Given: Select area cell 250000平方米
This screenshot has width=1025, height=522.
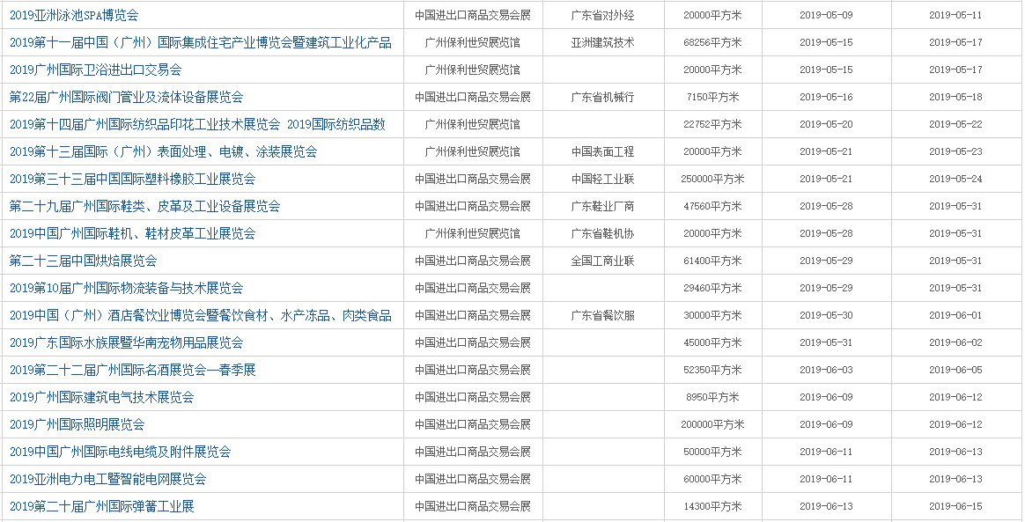Looking at the screenshot, I should coord(712,179).
